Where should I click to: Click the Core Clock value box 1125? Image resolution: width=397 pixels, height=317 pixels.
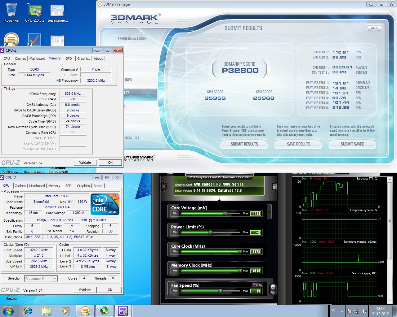(x=256, y=251)
